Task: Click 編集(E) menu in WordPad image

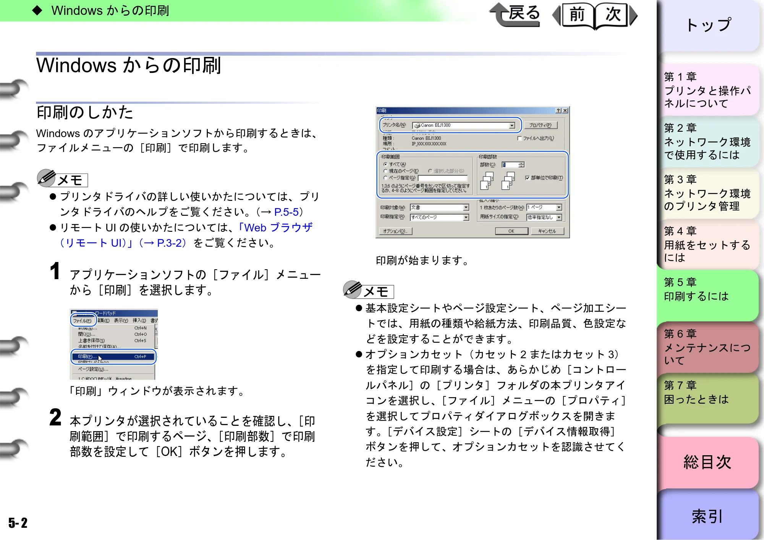Action: (104, 321)
